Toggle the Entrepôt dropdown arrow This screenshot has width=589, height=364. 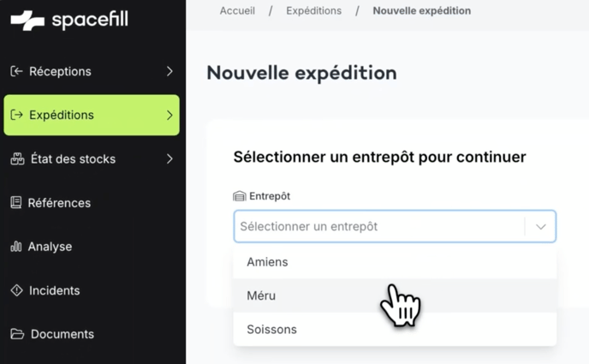(541, 227)
